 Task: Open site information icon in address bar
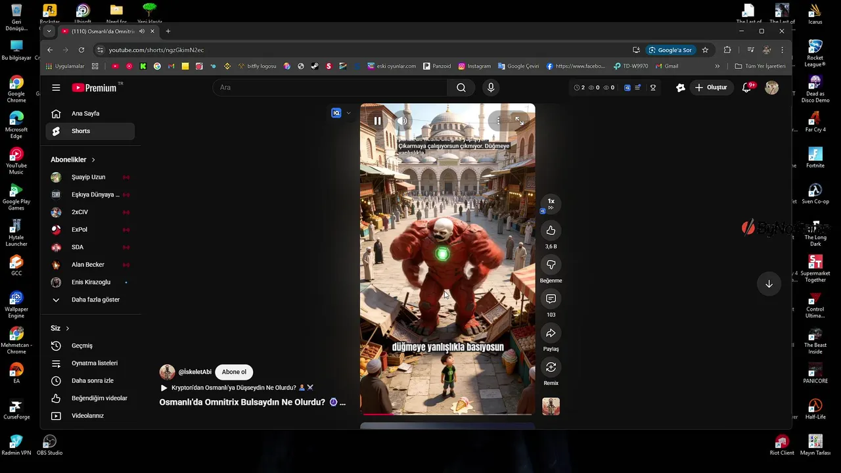click(100, 50)
